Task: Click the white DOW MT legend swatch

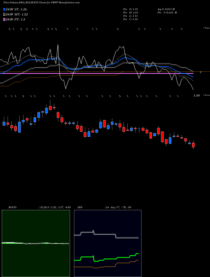Action: click(4, 15)
